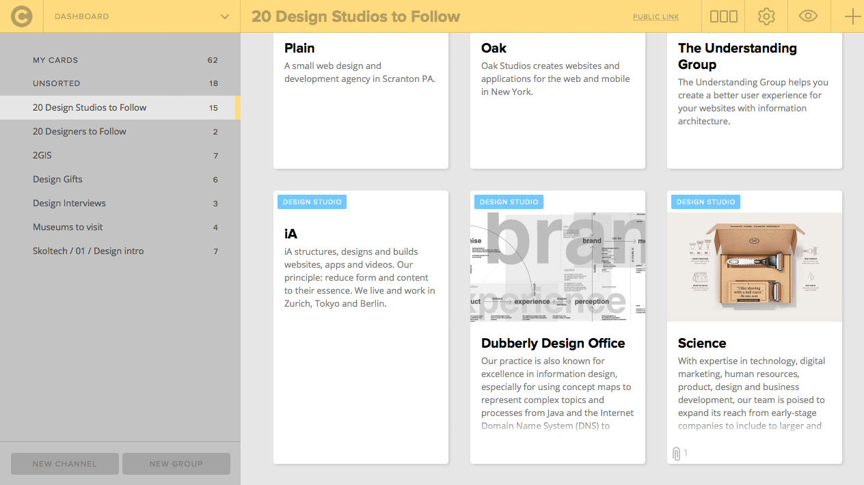Click the Design Studio tag on iA card
This screenshot has height=485, width=864.
(312, 202)
